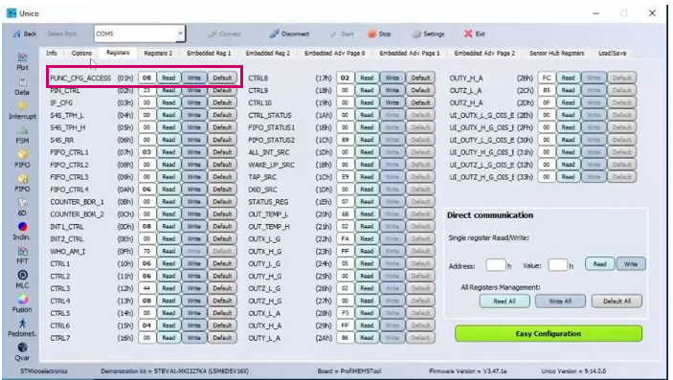Click Read All registers button
The height and width of the screenshot is (380, 673).
(505, 301)
